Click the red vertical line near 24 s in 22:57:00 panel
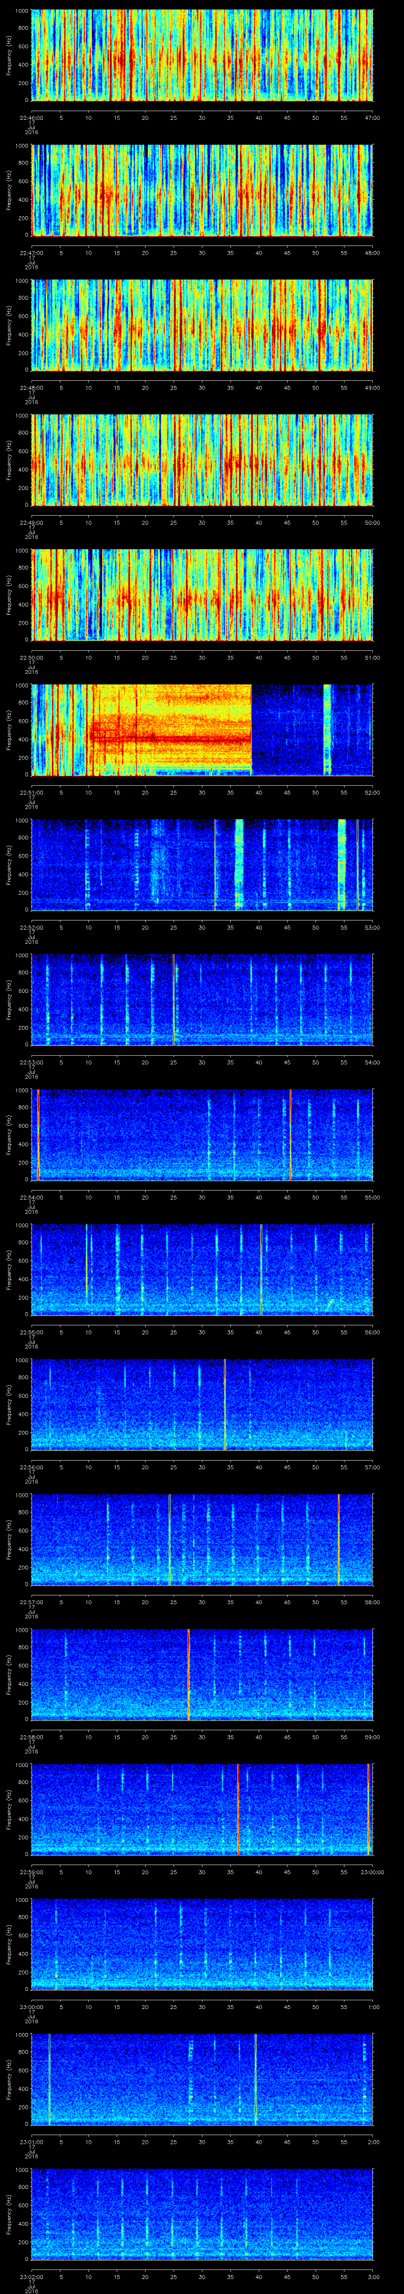 point(169,1540)
